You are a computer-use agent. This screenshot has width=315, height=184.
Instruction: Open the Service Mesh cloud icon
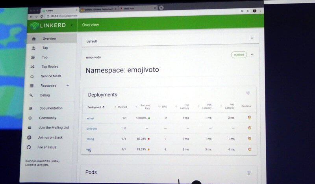(32, 76)
